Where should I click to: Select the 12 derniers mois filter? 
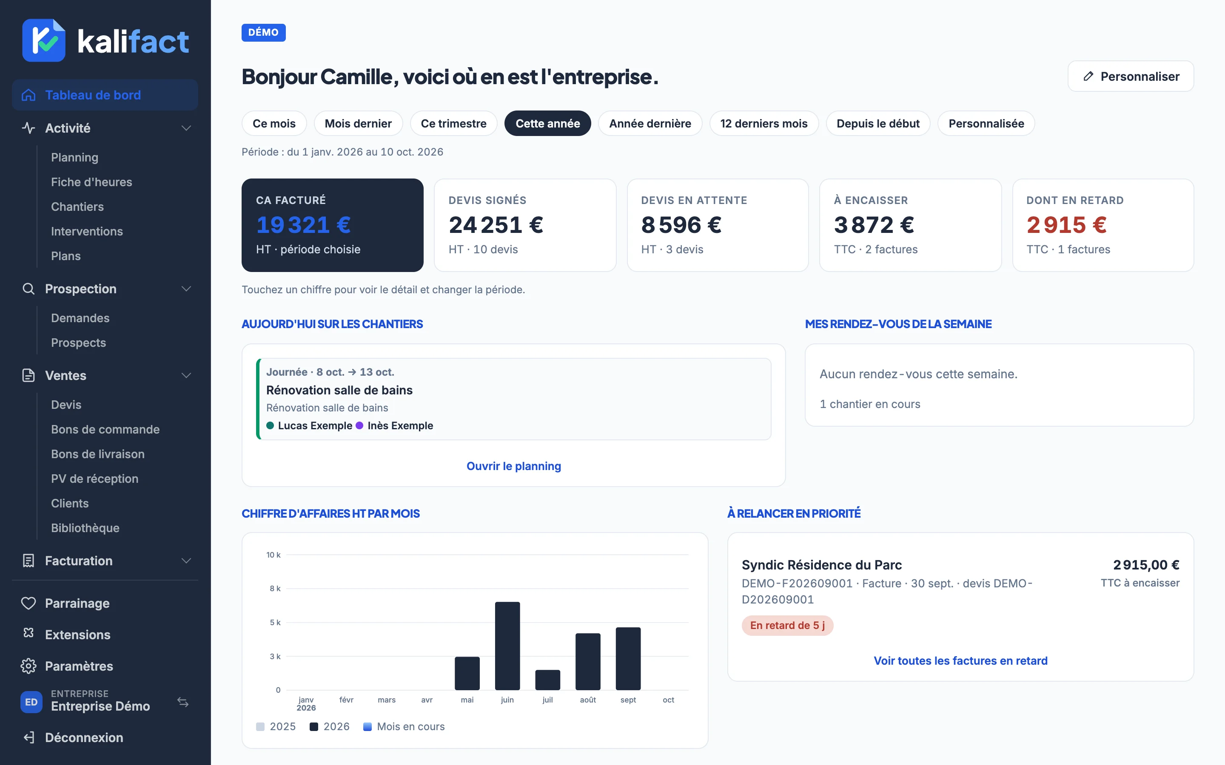764,123
